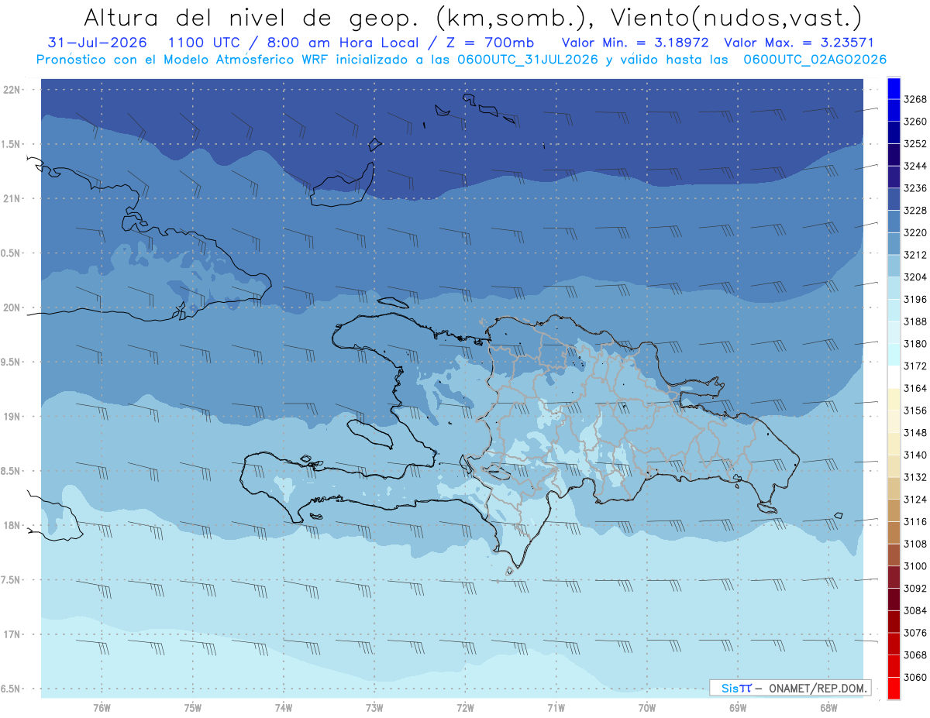Click the '69W' longitude label
This screenshot has height=718, width=930.
(x=738, y=707)
